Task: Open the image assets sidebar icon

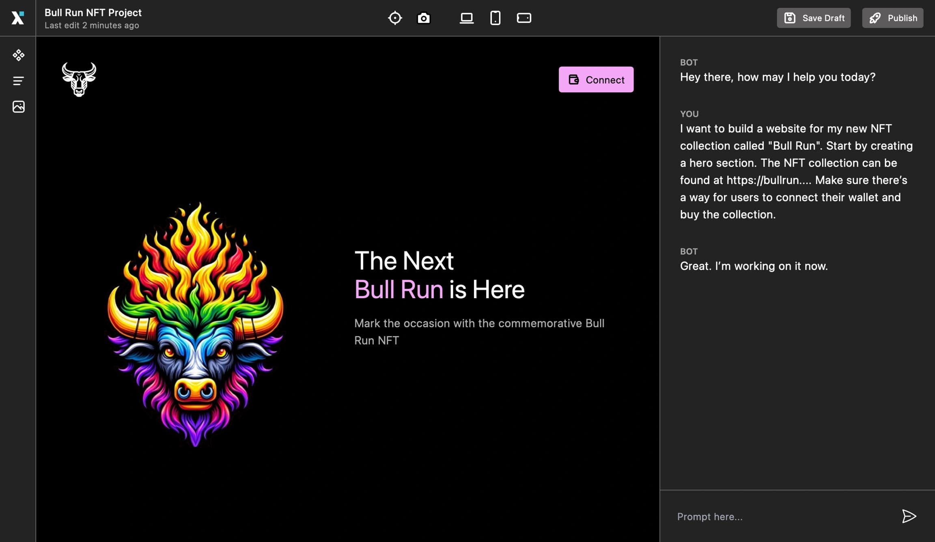Action: point(18,107)
